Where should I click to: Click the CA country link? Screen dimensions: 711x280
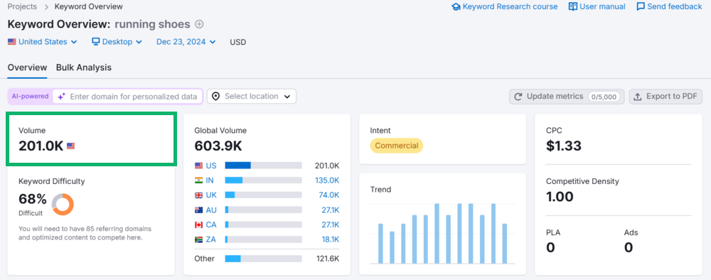point(211,225)
